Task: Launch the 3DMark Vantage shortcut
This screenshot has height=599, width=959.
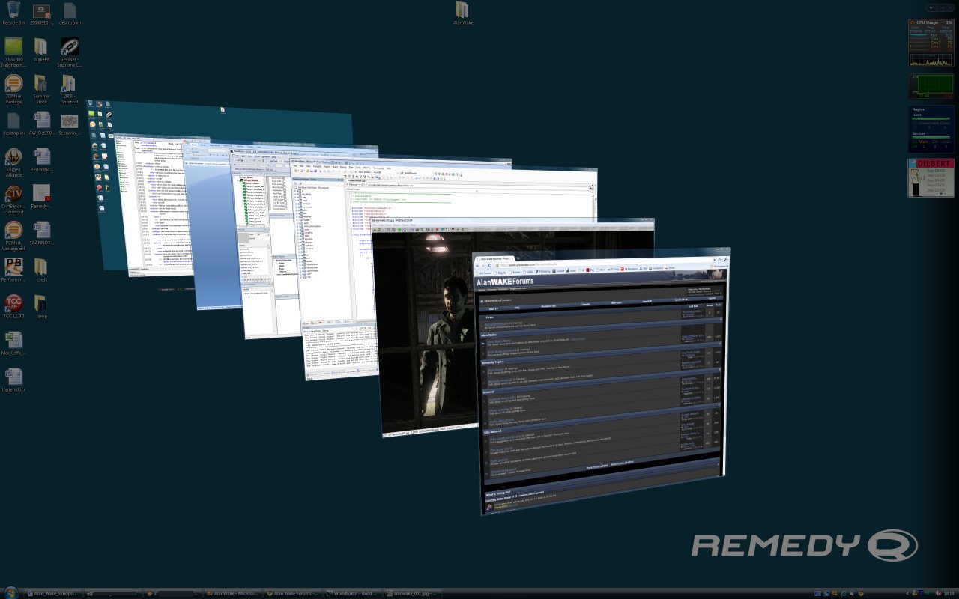Action: (x=13, y=84)
